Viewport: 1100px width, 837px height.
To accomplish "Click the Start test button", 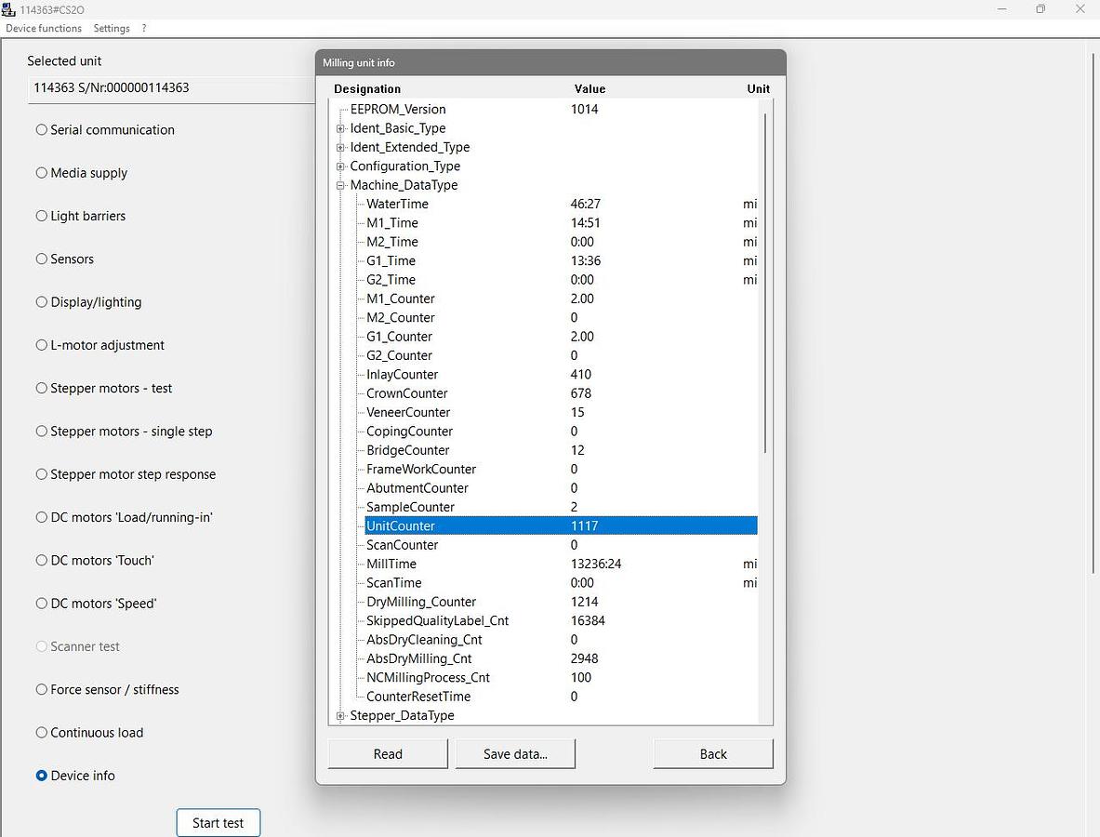I will coord(219,822).
